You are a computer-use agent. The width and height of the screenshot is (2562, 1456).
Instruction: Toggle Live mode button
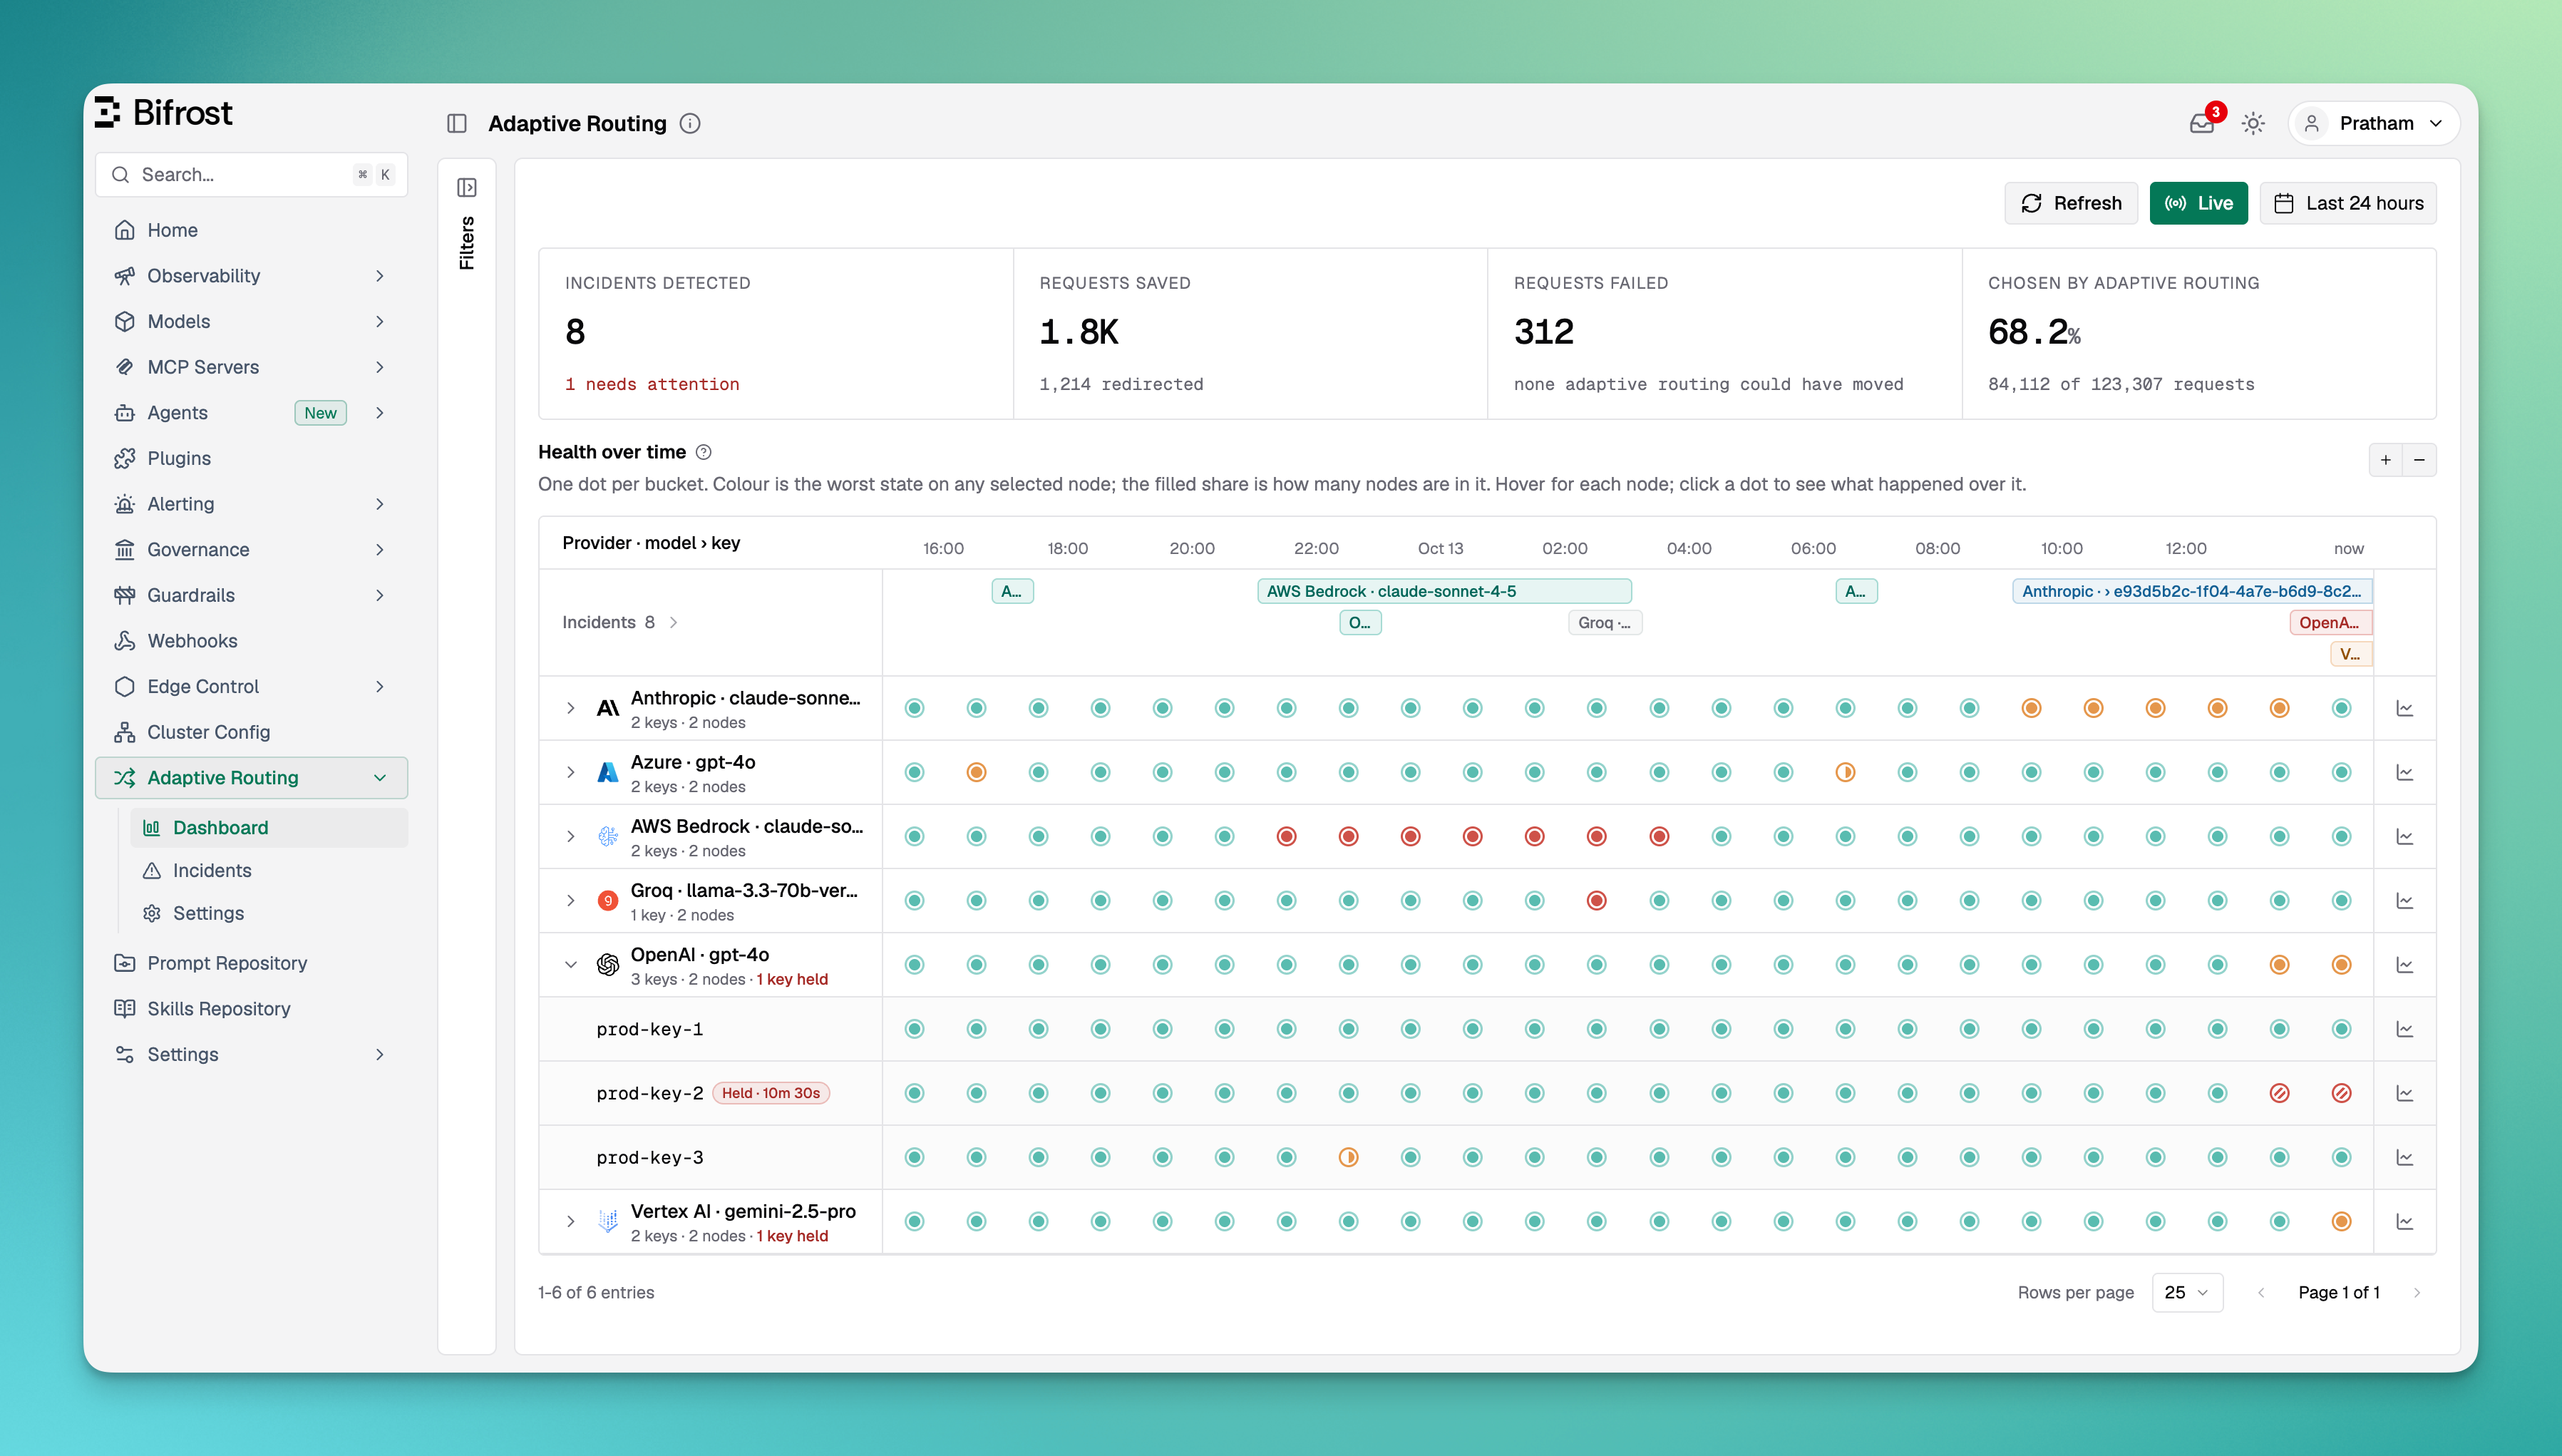coord(2198,203)
